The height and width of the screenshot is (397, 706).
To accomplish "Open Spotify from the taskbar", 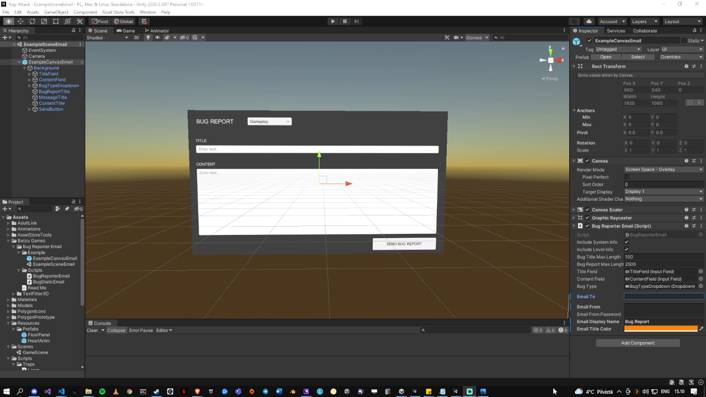I will 102,391.
